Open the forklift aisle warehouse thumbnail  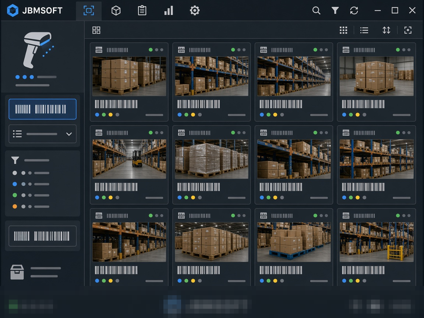(129, 159)
